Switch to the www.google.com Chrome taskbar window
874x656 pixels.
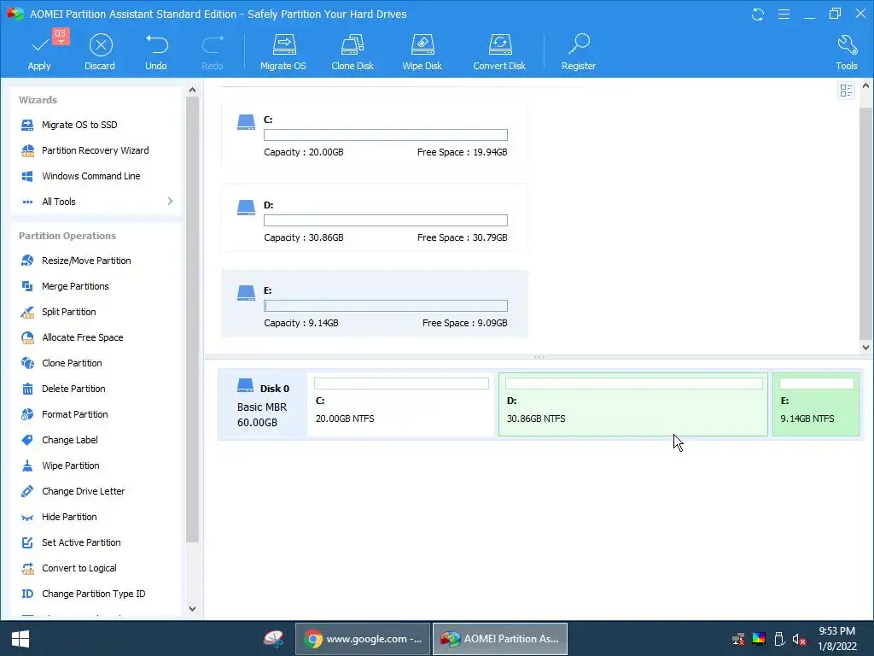pyautogui.click(x=363, y=639)
